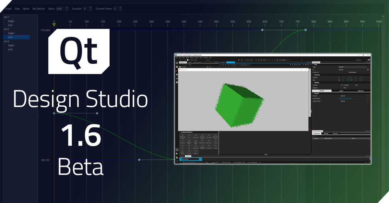Collapse the Qt Quick 3D Effects section
The height and width of the screenshot is (203, 389).
(180, 132)
